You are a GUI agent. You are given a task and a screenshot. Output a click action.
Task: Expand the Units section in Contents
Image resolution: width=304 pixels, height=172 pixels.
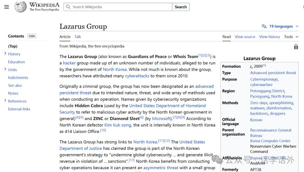5,69
